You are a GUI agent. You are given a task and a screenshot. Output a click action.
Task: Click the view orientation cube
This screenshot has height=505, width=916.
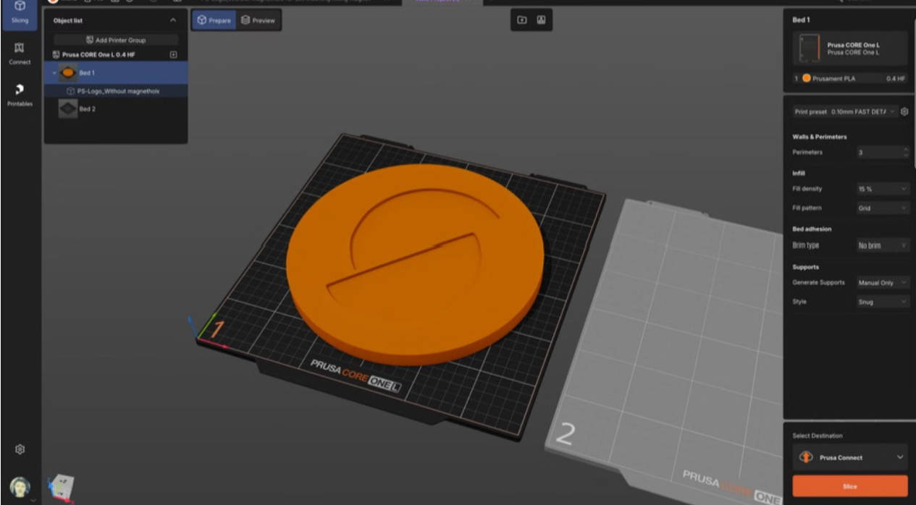pyautogui.click(x=61, y=488)
